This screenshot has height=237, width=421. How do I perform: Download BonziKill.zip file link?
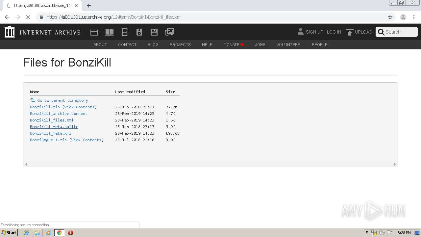coord(45,107)
